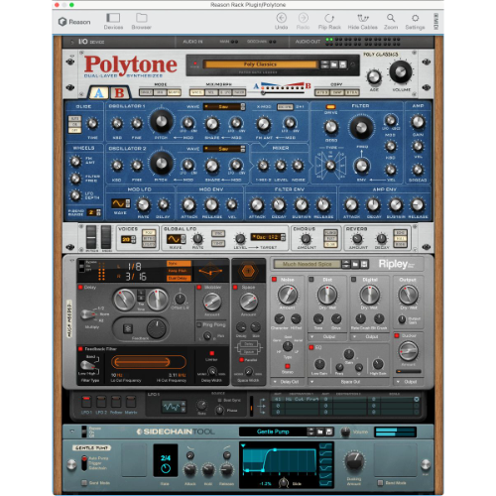Expand Ducker section Output dropdown
The height and width of the screenshot is (496, 496).
pyautogui.click(x=409, y=382)
